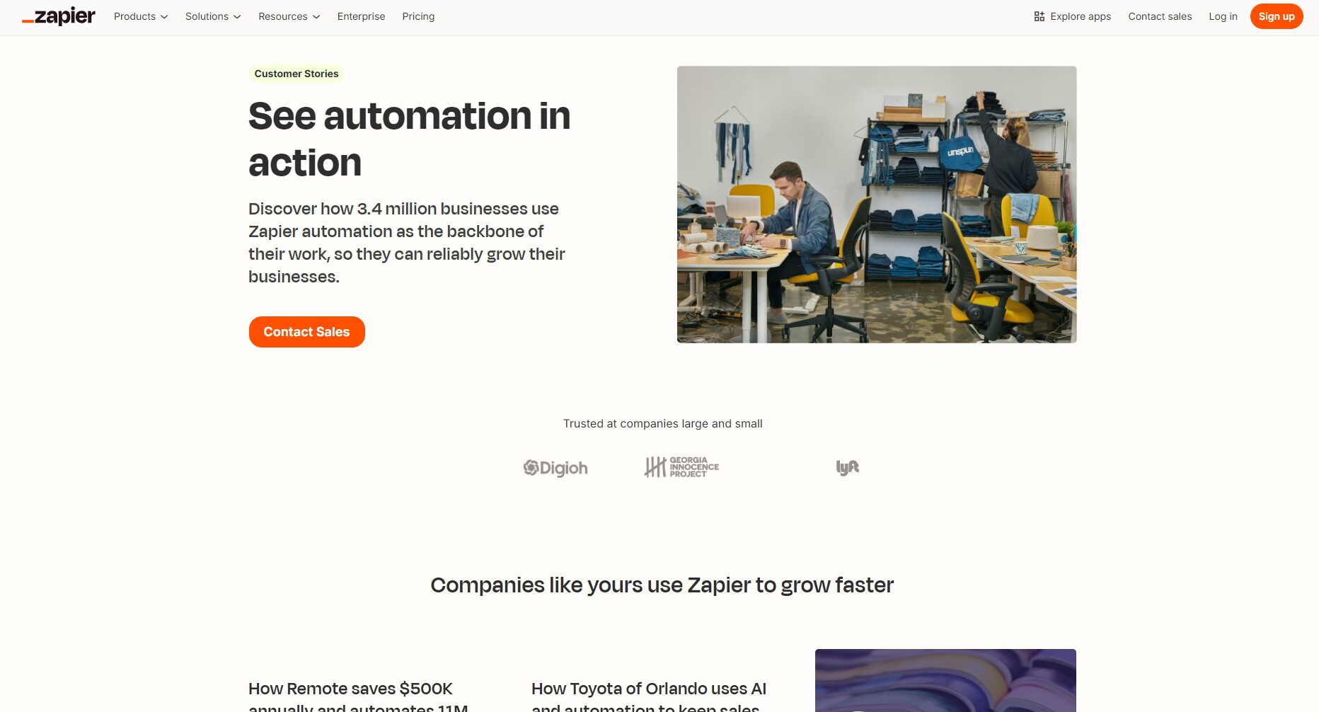Click the Lyft logo
Viewport: 1319px width, 712px height.
pos(847,467)
